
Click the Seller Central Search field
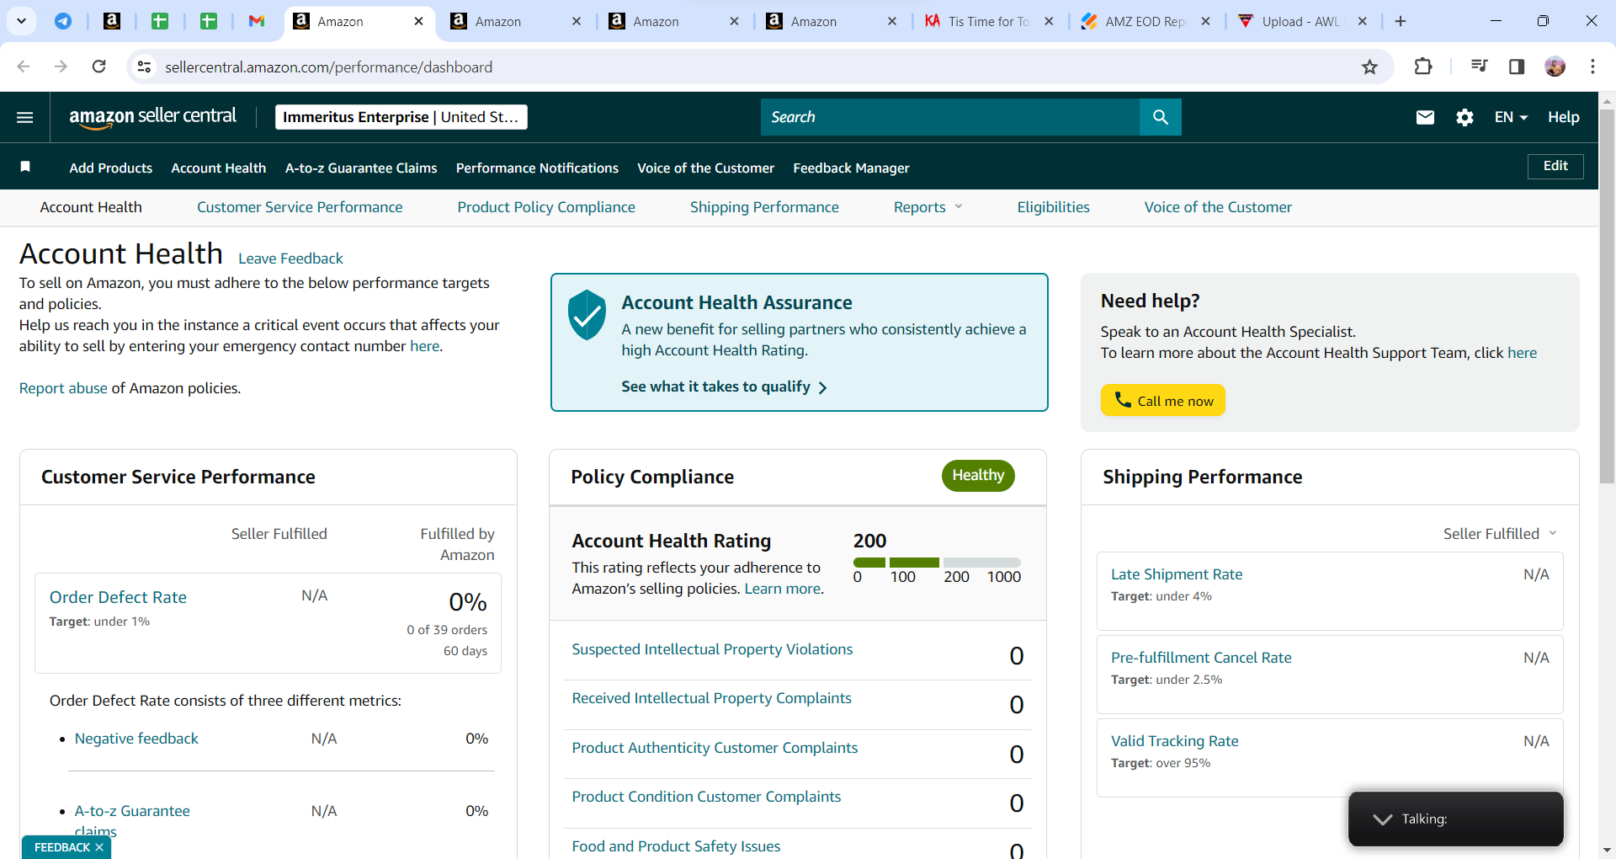[950, 117]
